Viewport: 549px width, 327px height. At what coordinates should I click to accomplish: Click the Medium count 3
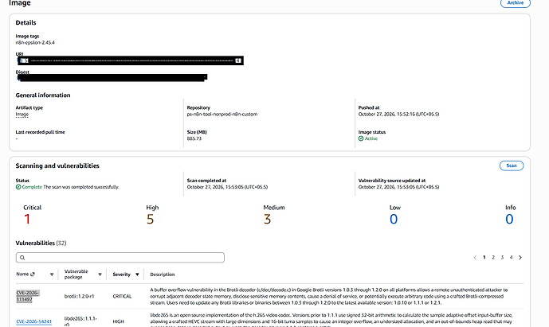tap(267, 220)
